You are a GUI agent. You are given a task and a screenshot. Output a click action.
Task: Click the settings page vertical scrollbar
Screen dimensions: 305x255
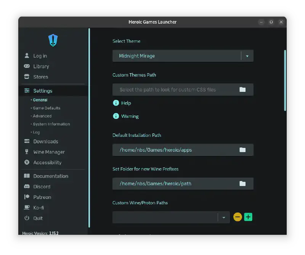click(285, 80)
